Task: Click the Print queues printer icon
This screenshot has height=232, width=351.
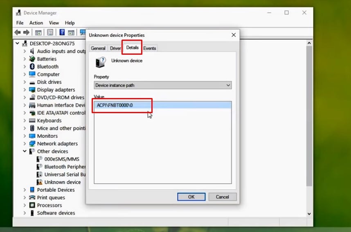Action: (x=32, y=198)
